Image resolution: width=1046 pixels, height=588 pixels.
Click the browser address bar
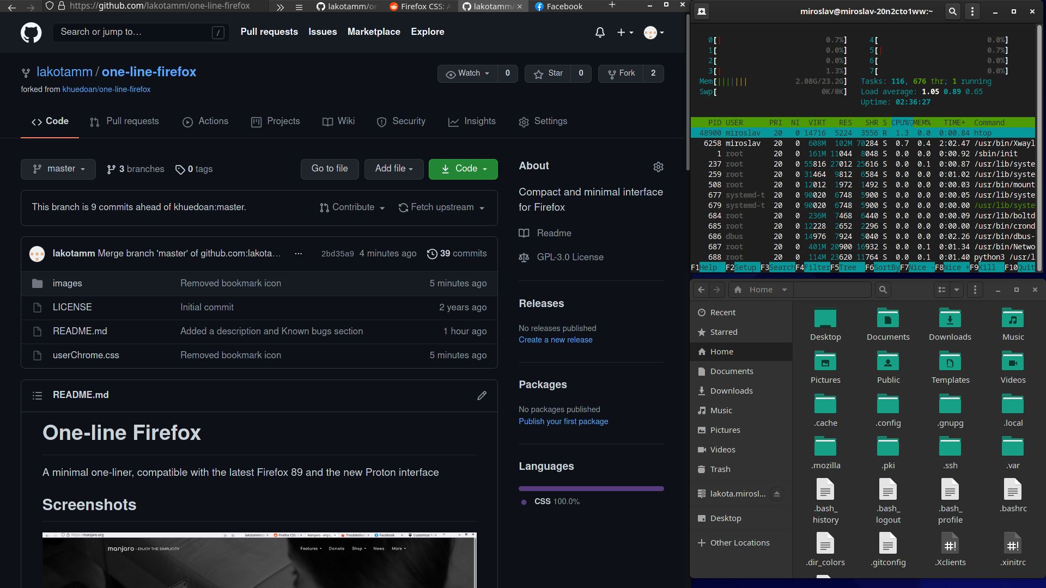point(158,6)
